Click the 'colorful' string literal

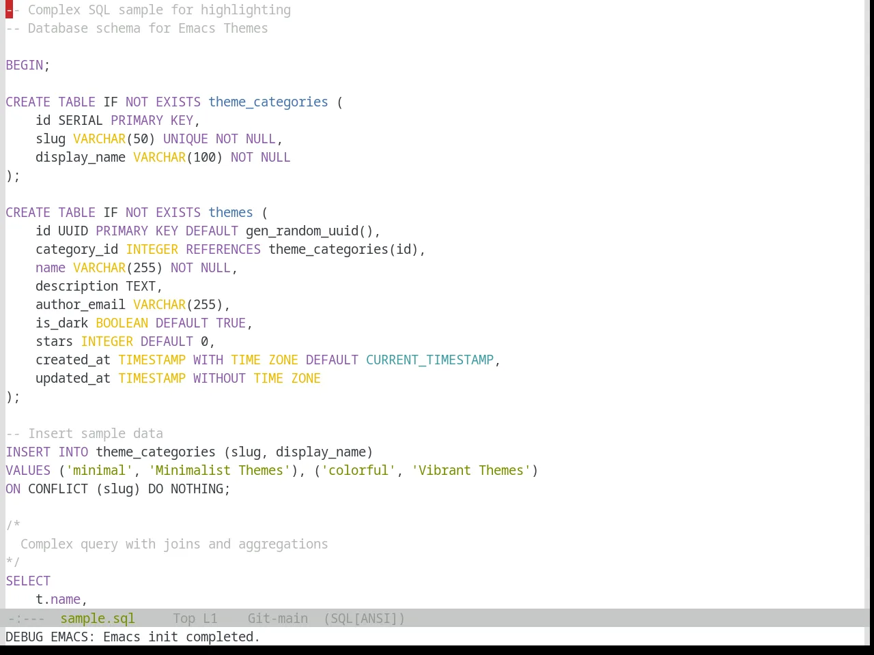pos(358,470)
